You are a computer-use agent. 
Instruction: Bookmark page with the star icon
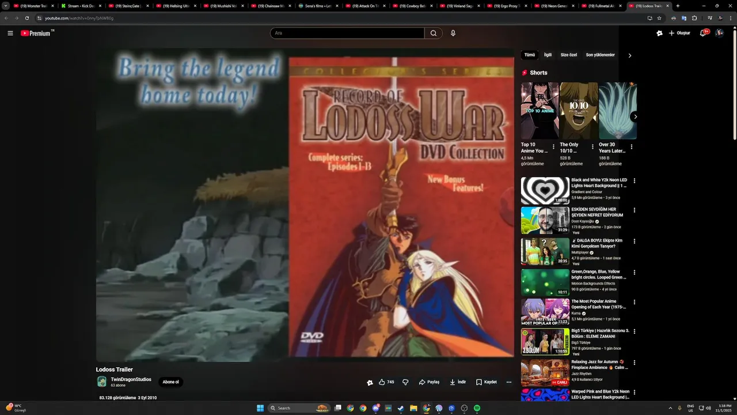659,18
